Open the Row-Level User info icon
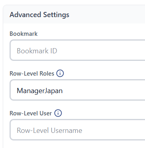145x148 pixels. tap(58, 113)
